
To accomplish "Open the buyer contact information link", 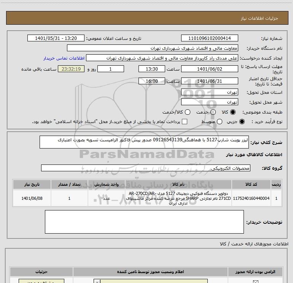I will click(64, 58).
